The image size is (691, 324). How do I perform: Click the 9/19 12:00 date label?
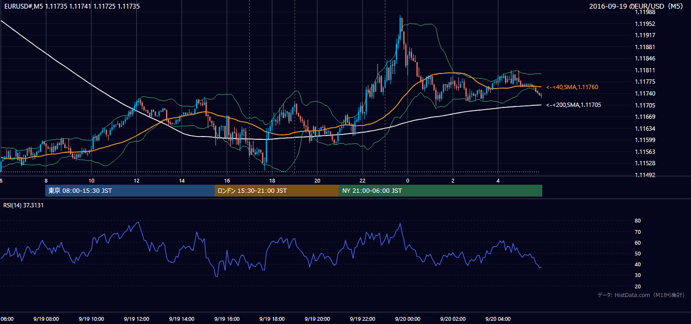(136, 319)
